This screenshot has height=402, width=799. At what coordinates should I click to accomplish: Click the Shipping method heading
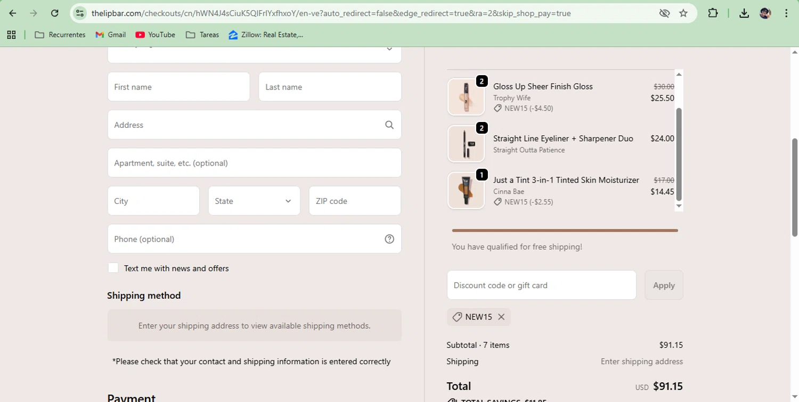[x=144, y=296]
